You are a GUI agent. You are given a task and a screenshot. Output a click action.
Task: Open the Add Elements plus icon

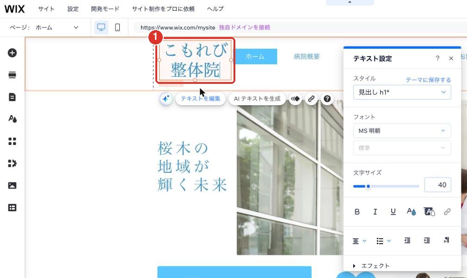[x=12, y=53]
